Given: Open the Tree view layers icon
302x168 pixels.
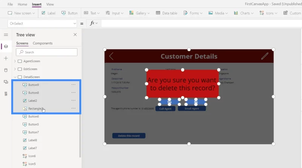Looking at the screenshot, I should [x=6, y=46].
